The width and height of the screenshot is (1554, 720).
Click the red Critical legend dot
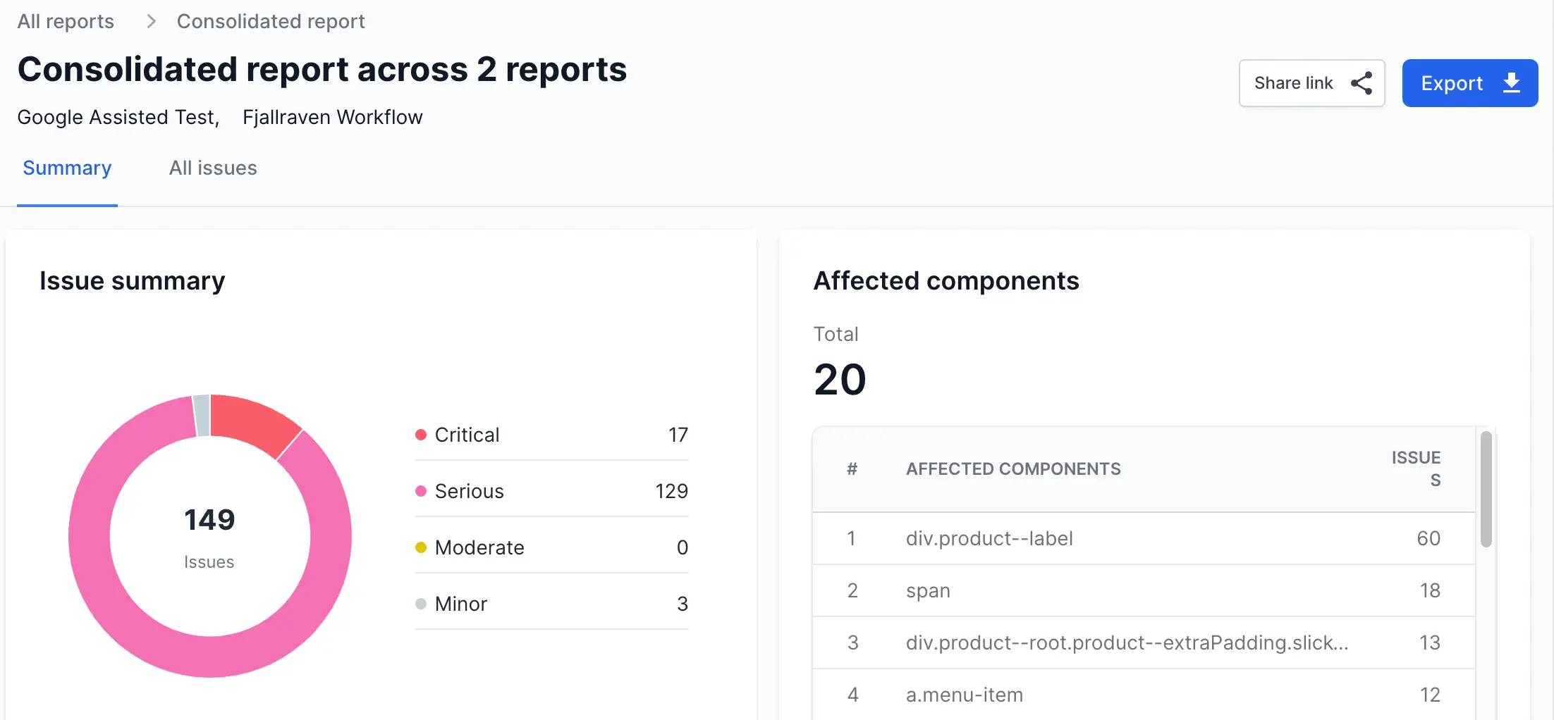click(421, 435)
